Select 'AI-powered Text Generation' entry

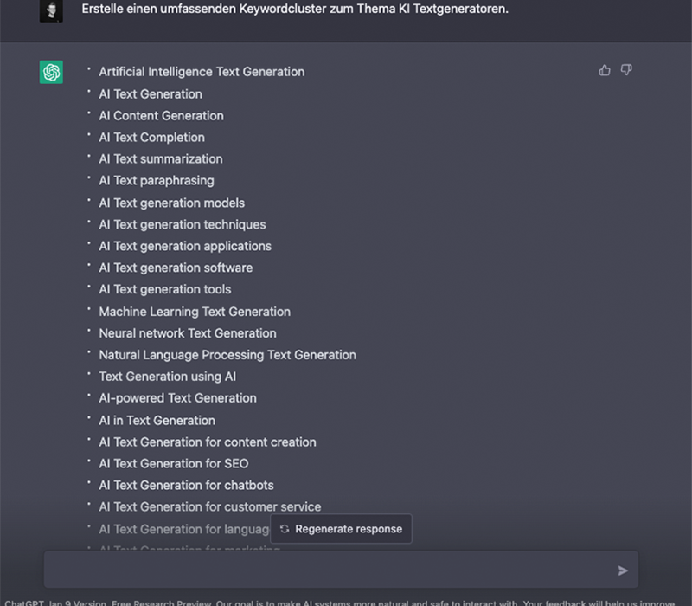177,398
